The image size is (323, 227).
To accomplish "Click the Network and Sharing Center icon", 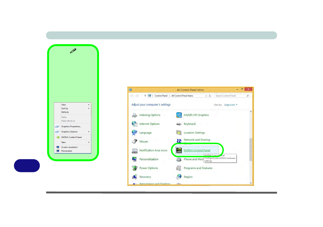I will click(179, 141).
